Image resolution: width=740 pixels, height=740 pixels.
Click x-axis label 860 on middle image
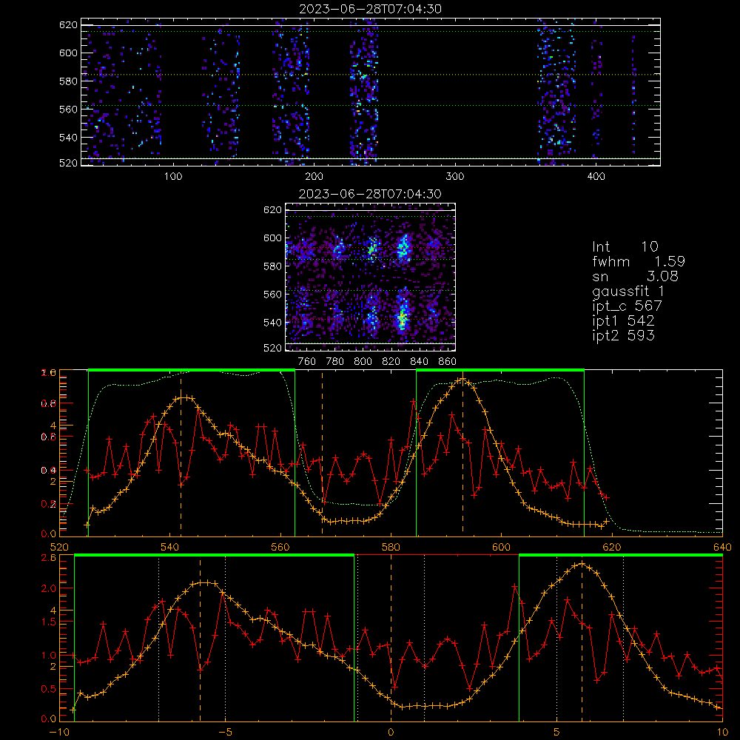click(448, 362)
